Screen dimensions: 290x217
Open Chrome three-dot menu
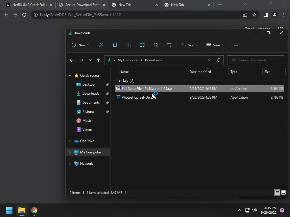tap(284, 15)
